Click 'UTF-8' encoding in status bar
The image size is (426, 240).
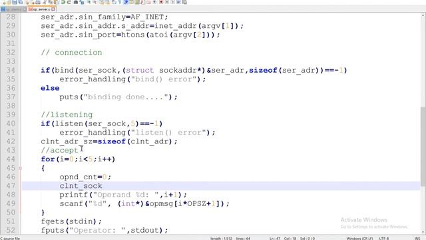coord(384,239)
